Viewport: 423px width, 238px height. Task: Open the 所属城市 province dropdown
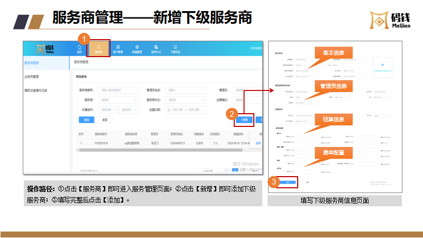point(108,109)
